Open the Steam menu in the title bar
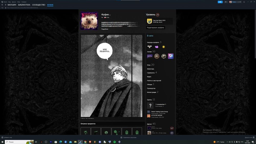This screenshot has width=256, height=144. click(x=4, y=2)
